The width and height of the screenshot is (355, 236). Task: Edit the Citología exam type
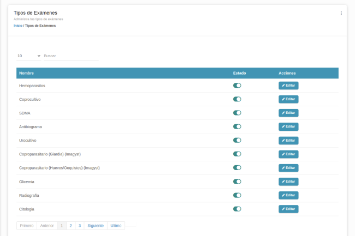click(x=288, y=209)
